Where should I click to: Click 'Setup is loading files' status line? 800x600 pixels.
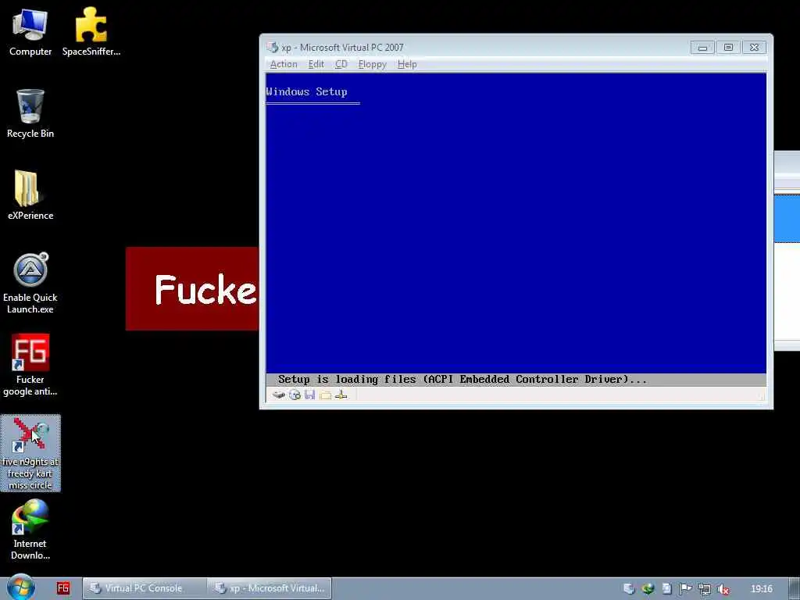coord(462,379)
